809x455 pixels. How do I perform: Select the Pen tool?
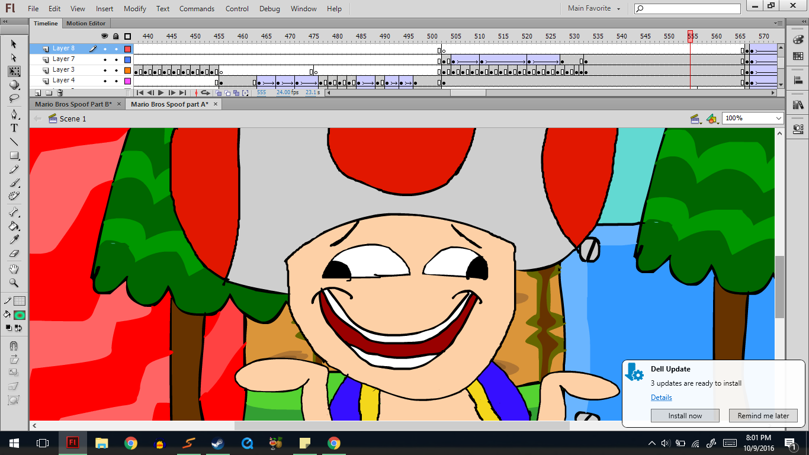pyautogui.click(x=14, y=114)
